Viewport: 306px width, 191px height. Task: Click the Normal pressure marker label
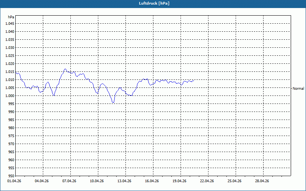click(x=298, y=89)
